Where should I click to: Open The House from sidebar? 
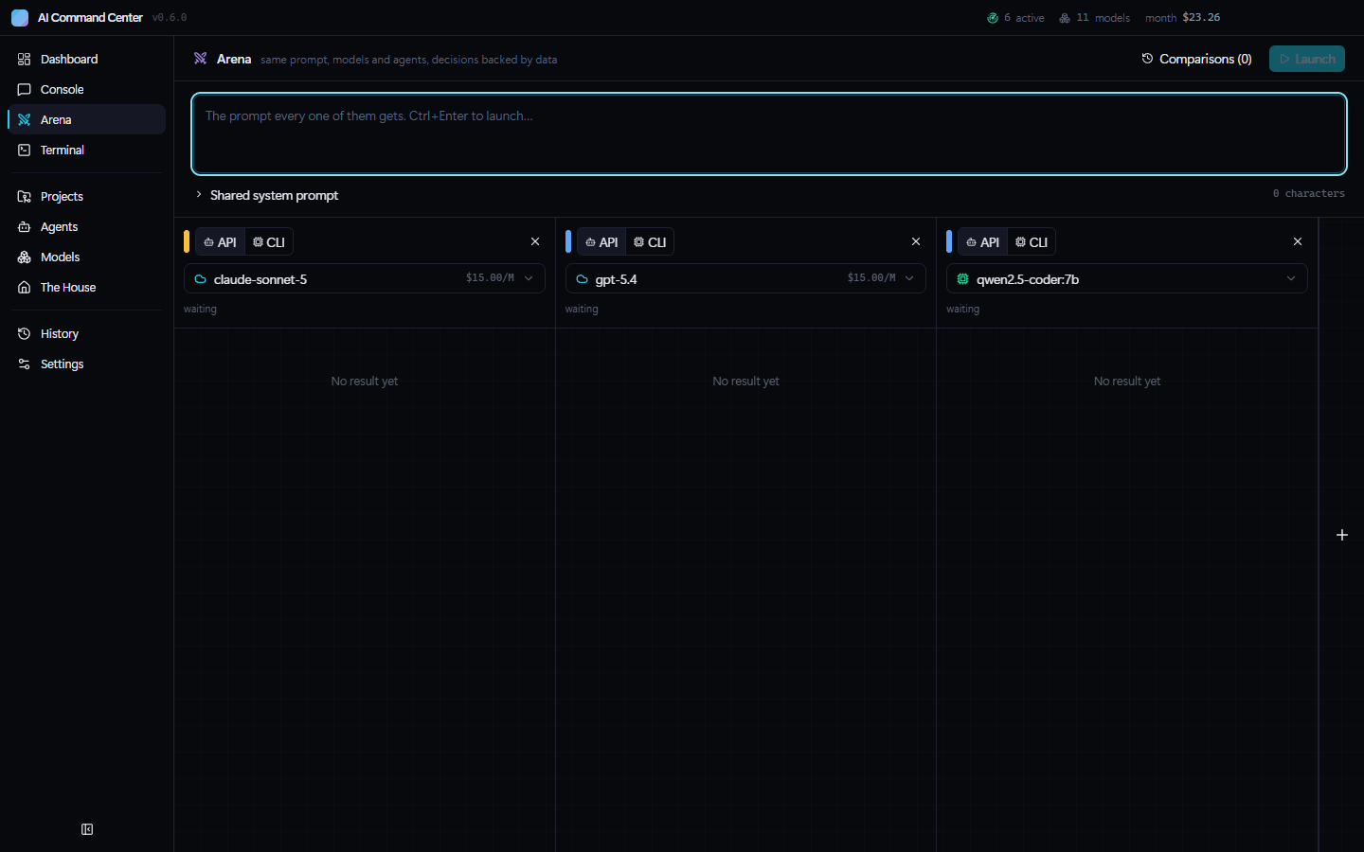87,287
